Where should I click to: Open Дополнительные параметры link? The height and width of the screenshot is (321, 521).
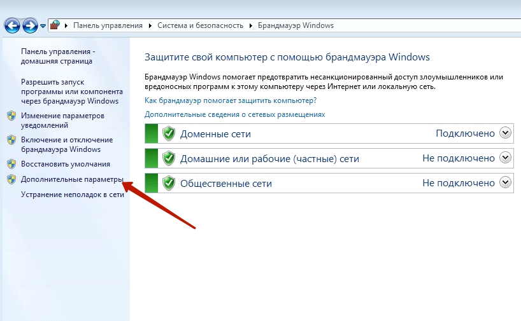(x=72, y=179)
